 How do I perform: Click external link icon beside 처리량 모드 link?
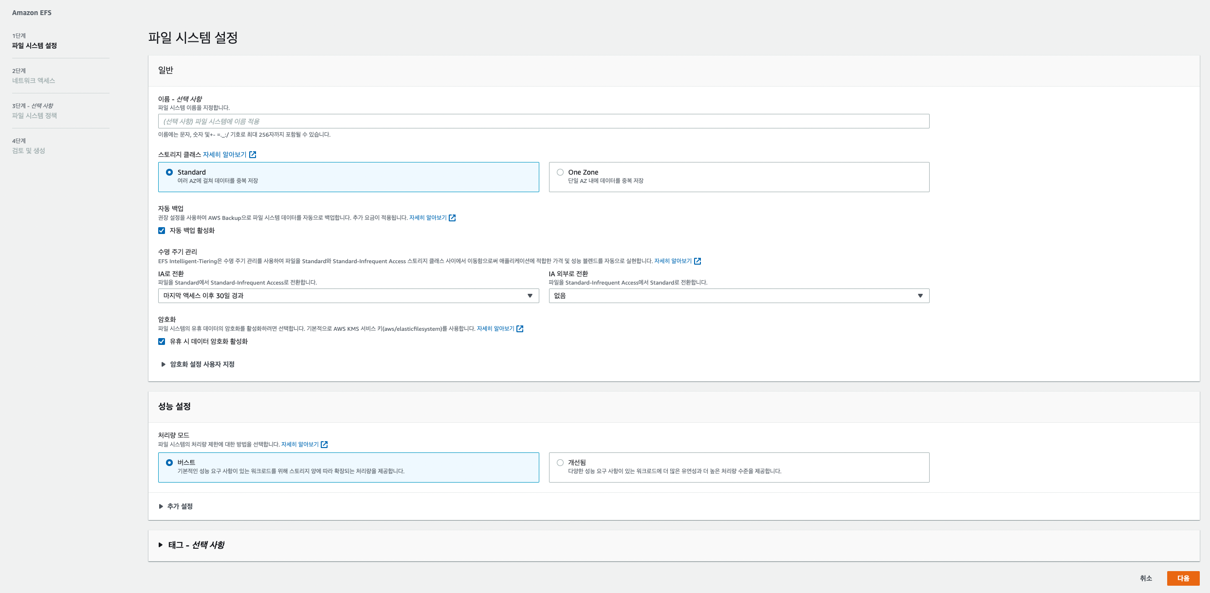click(x=324, y=445)
